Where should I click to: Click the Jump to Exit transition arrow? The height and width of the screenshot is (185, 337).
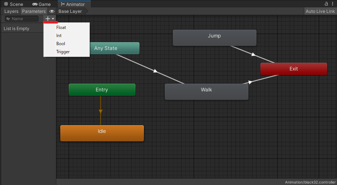pos(253,54)
